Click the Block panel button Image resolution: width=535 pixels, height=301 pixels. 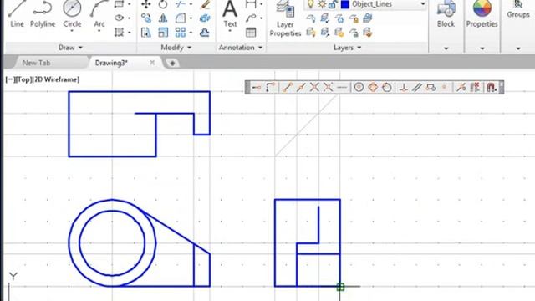pyautogui.click(x=446, y=14)
